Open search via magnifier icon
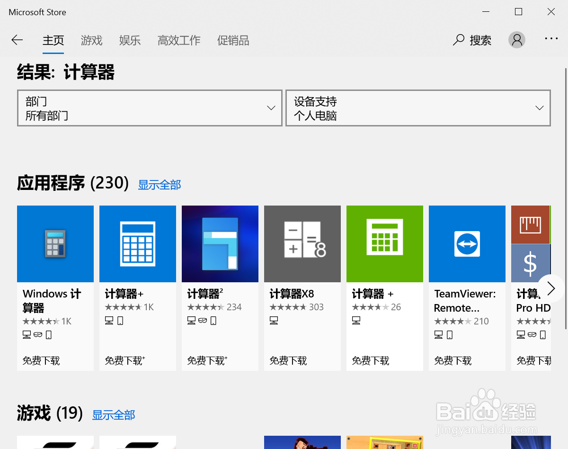 click(458, 40)
